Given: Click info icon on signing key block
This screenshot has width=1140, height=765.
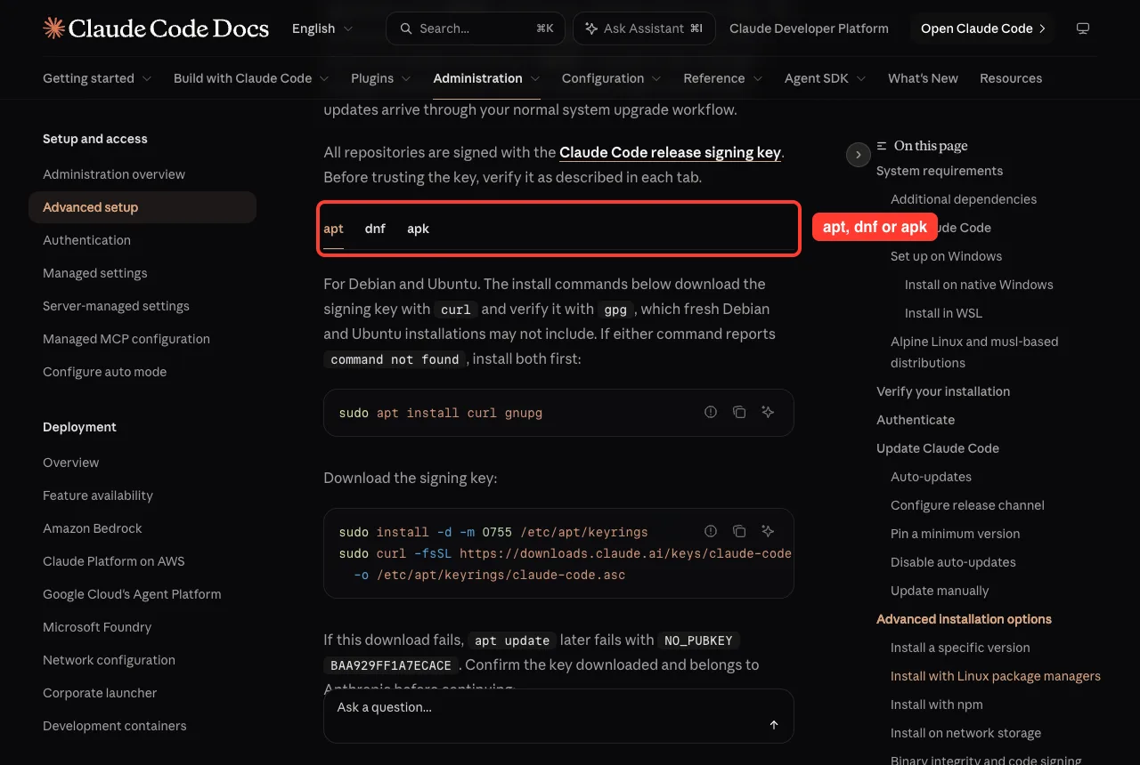Looking at the screenshot, I should [711, 531].
